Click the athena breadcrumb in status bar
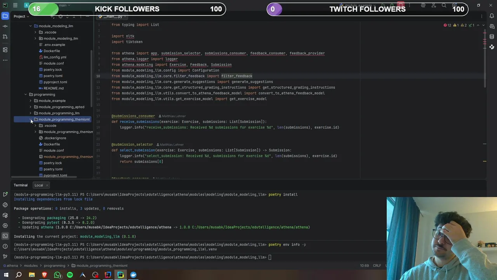The height and width of the screenshot is (280, 497). (x=12, y=266)
